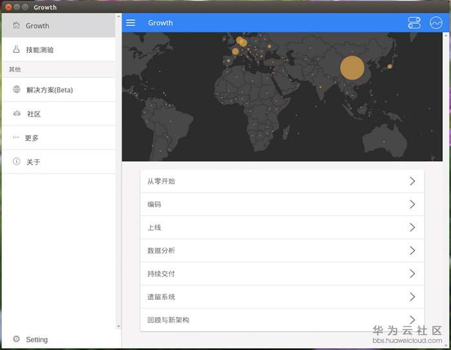451x350 pixels.
Task: Click the orange bubble over Japan
Action: (x=389, y=66)
